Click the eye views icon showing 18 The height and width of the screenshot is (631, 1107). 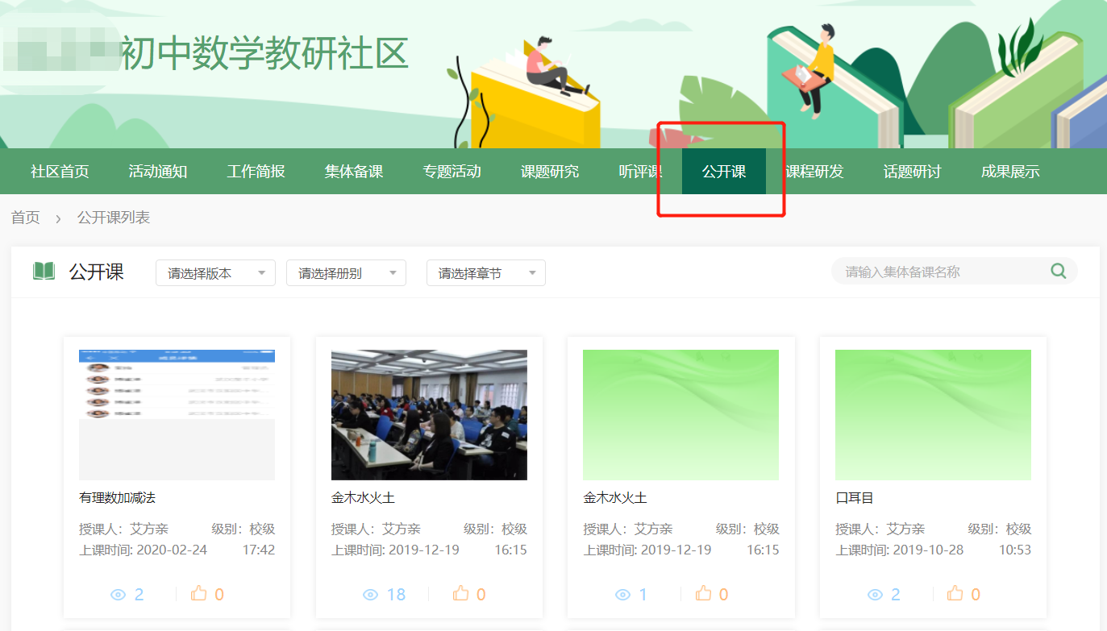point(371,595)
